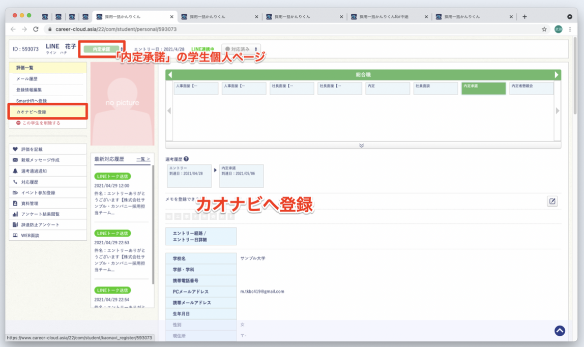Click the bell icon for 選考通過通知

(x=15, y=170)
